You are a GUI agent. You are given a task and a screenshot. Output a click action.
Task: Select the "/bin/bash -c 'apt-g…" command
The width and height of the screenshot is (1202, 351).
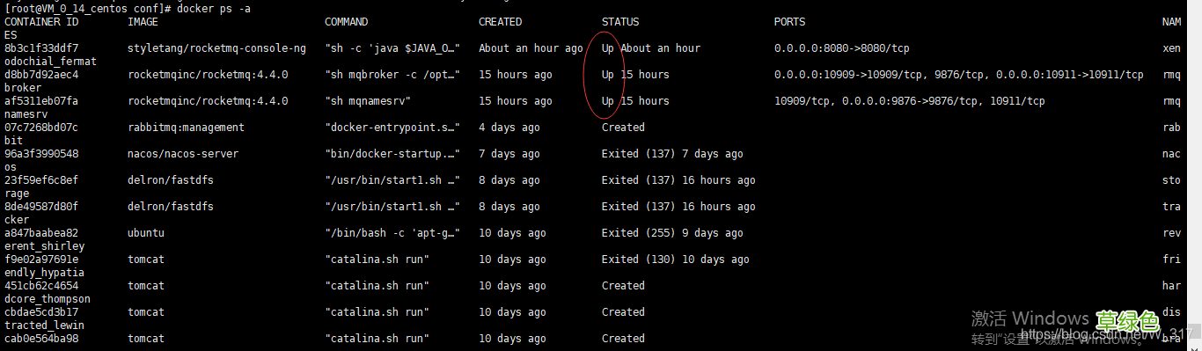pos(392,233)
